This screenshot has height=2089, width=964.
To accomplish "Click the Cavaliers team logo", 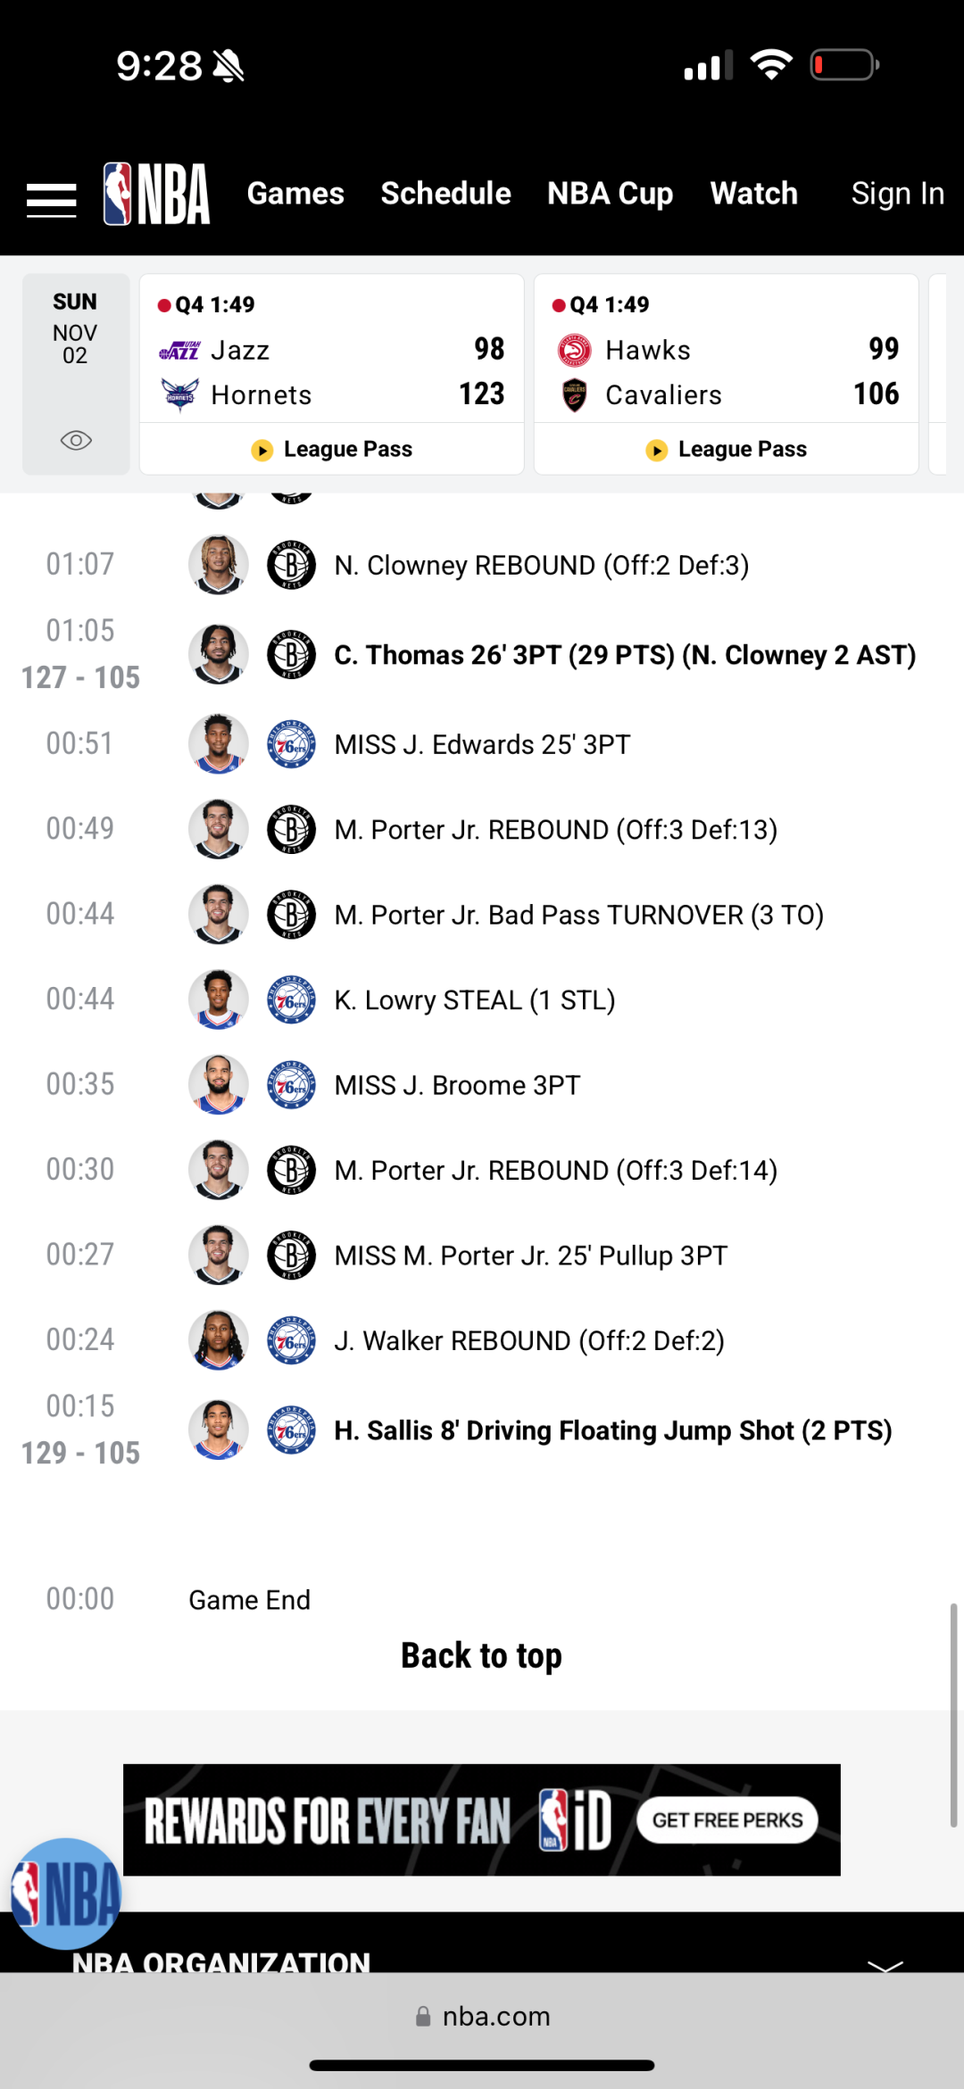I will 574,394.
